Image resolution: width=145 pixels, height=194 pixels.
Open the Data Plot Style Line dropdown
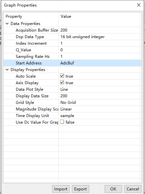[x=100, y=89]
